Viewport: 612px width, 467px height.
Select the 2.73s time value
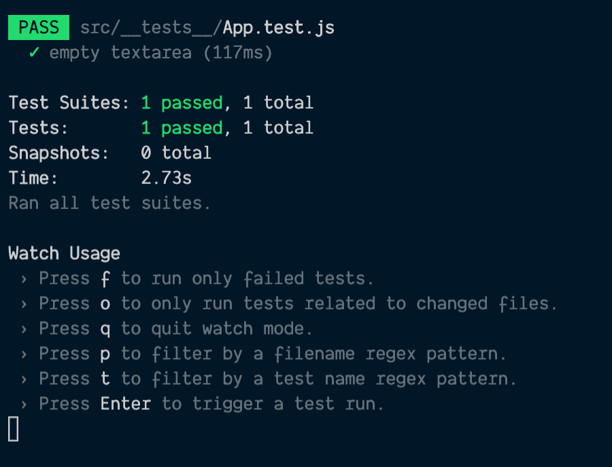coord(167,178)
